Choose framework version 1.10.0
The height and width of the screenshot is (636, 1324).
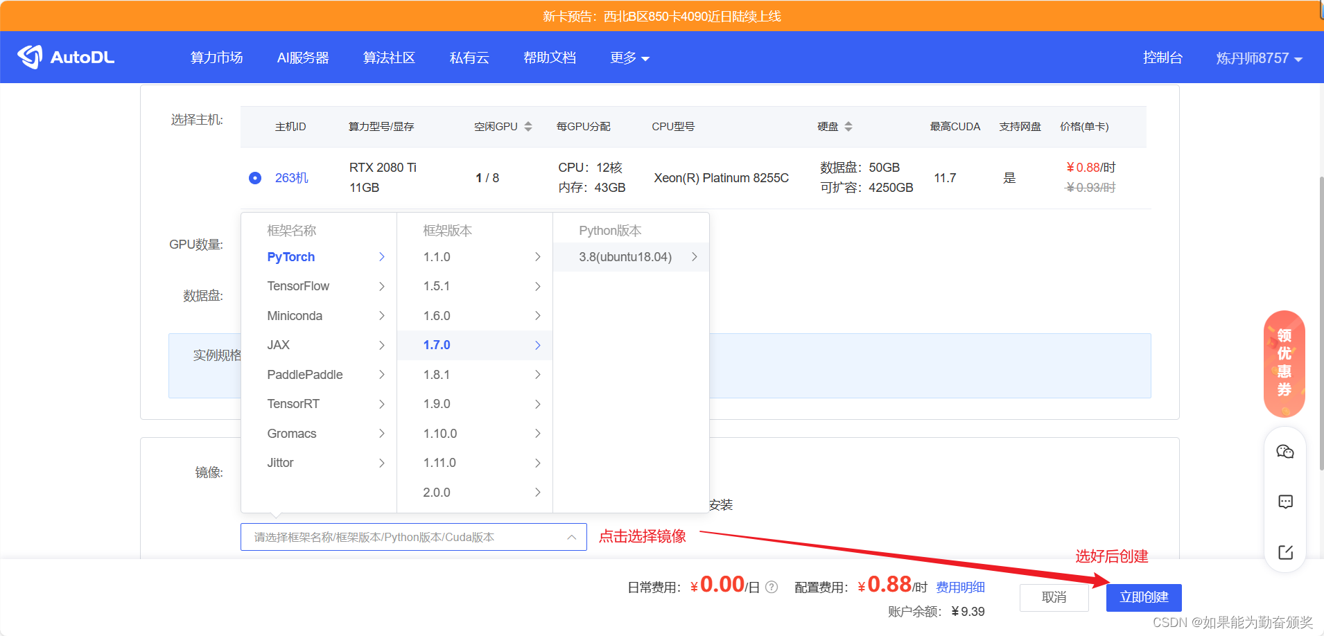[x=475, y=434]
